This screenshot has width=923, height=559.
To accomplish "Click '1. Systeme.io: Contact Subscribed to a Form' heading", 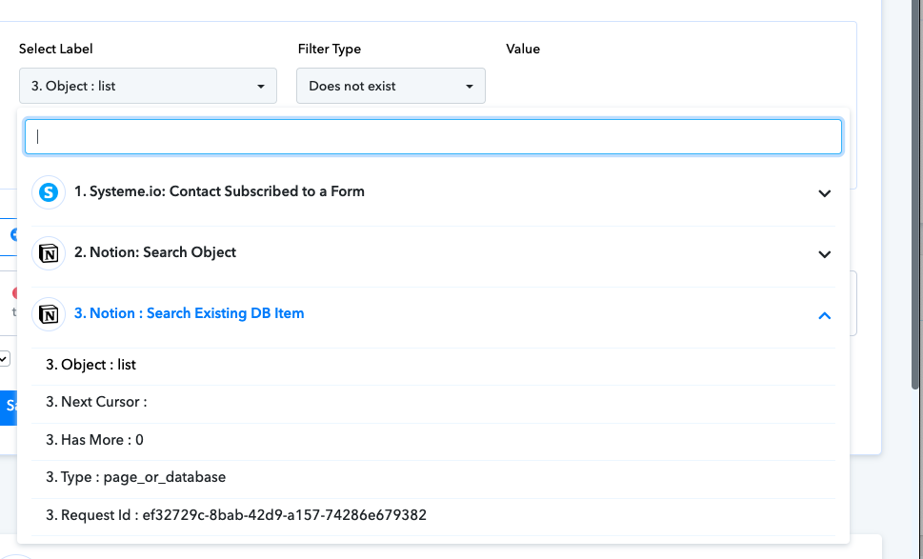I will click(219, 191).
